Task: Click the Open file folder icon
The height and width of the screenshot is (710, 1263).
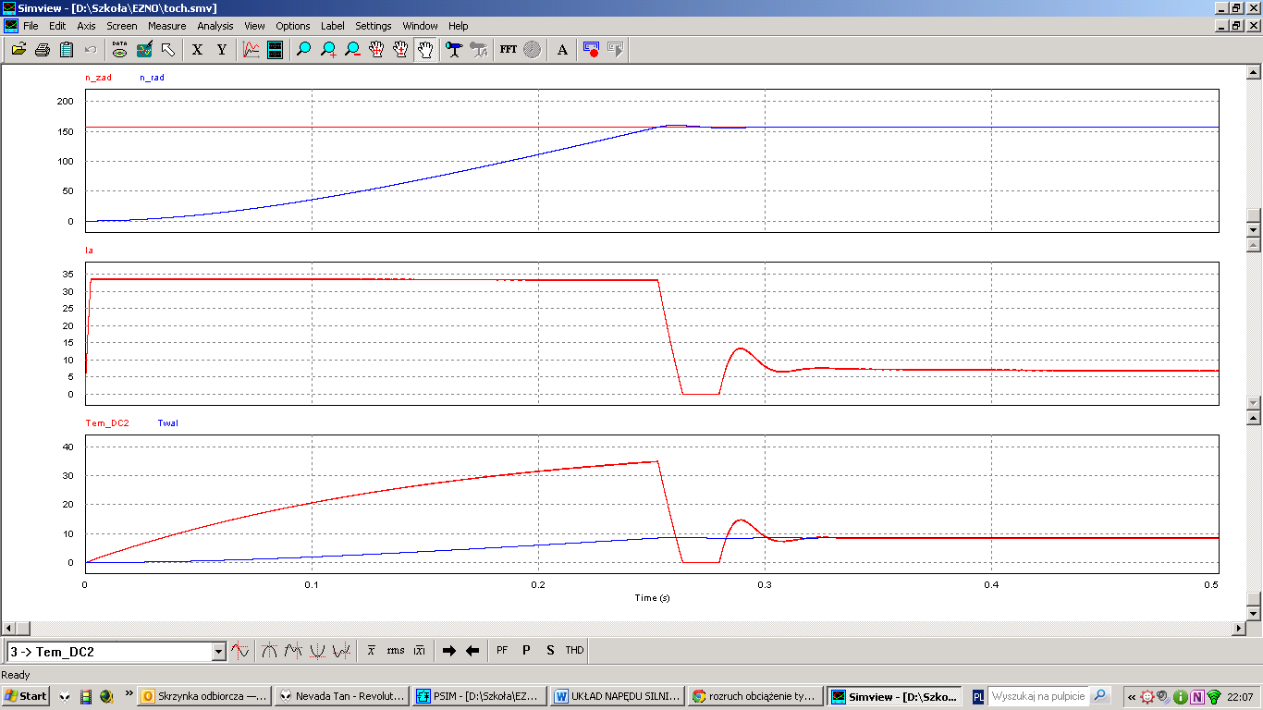Action: click(x=18, y=50)
